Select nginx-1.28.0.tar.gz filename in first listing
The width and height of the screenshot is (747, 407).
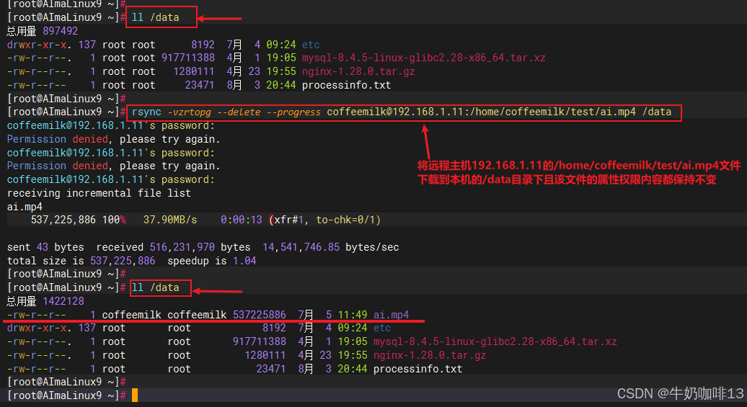click(x=358, y=71)
